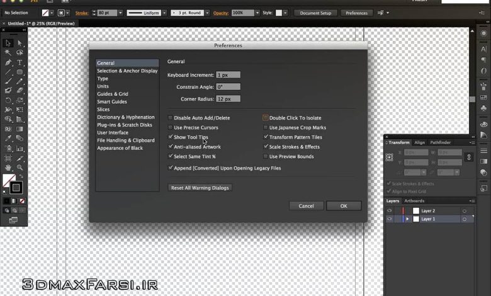Uncheck Show Tool Tips
The image size is (491, 296).
171,137
